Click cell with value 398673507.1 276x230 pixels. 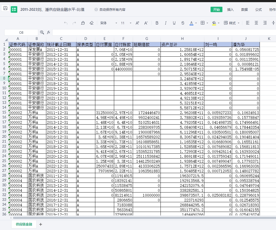(x=182, y=195)
